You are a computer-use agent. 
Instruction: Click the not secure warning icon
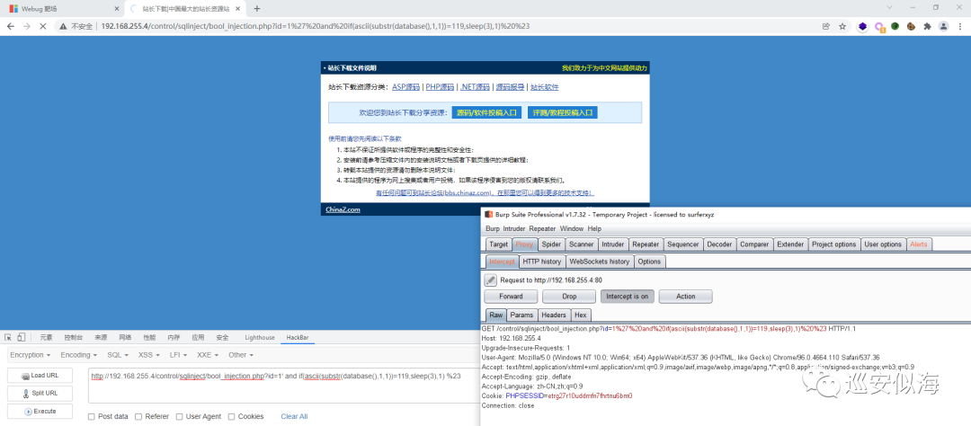point(63,27)
